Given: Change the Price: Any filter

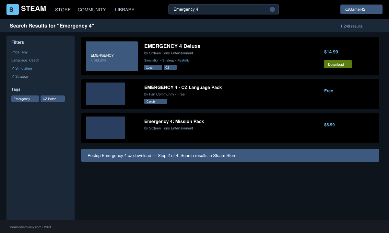Looking at the screenshot, I should point(19,52).
